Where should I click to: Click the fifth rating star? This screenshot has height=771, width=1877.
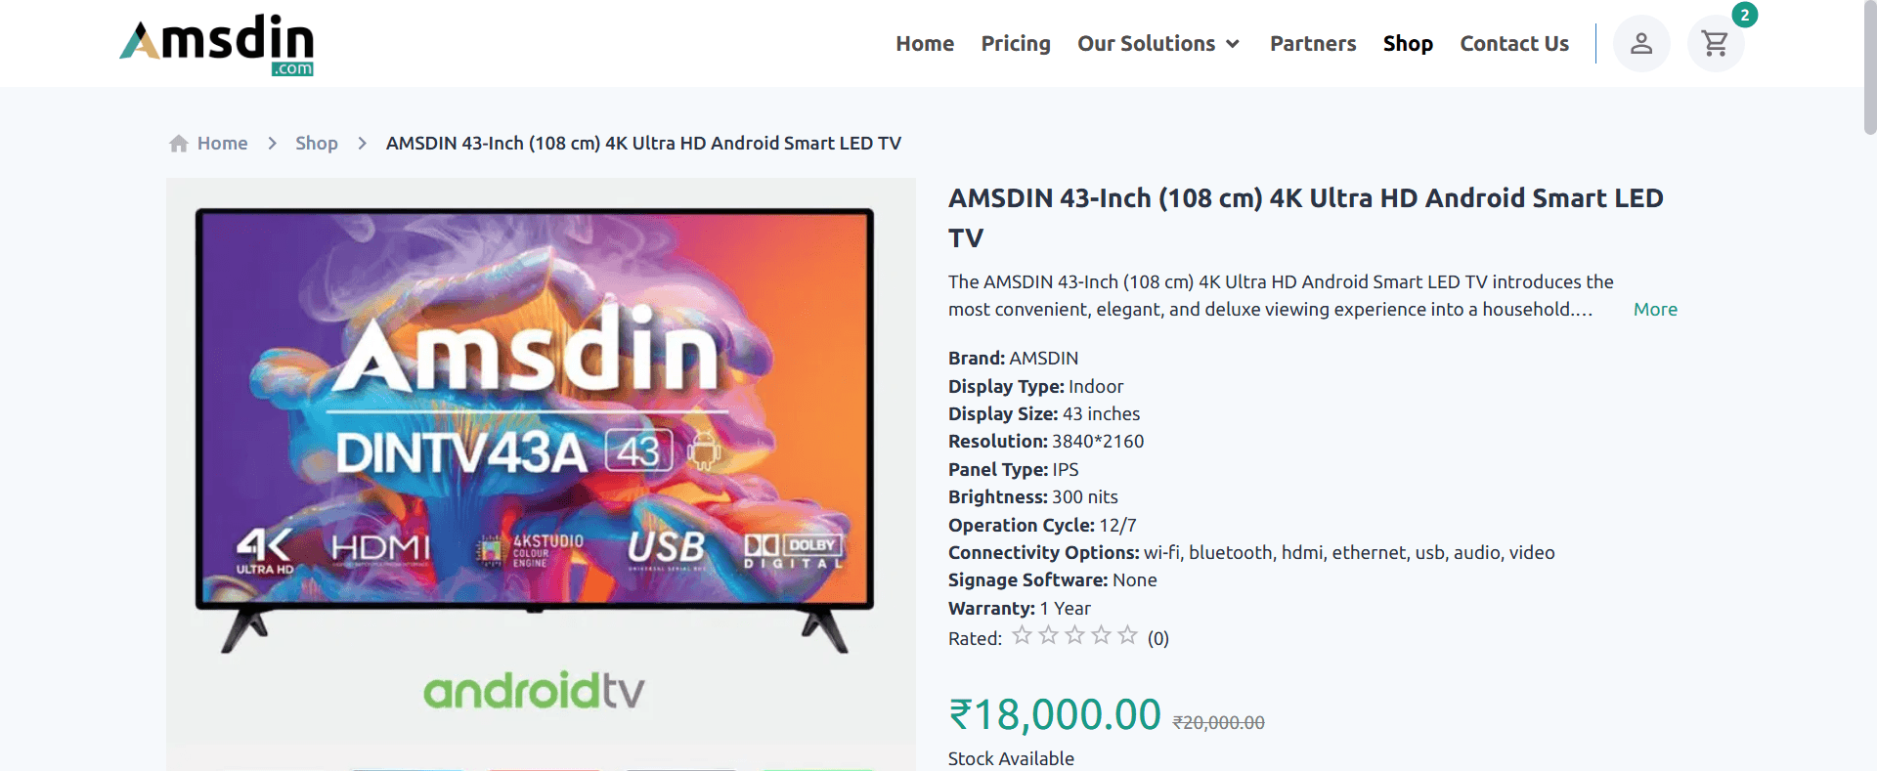coord(1127,635)
